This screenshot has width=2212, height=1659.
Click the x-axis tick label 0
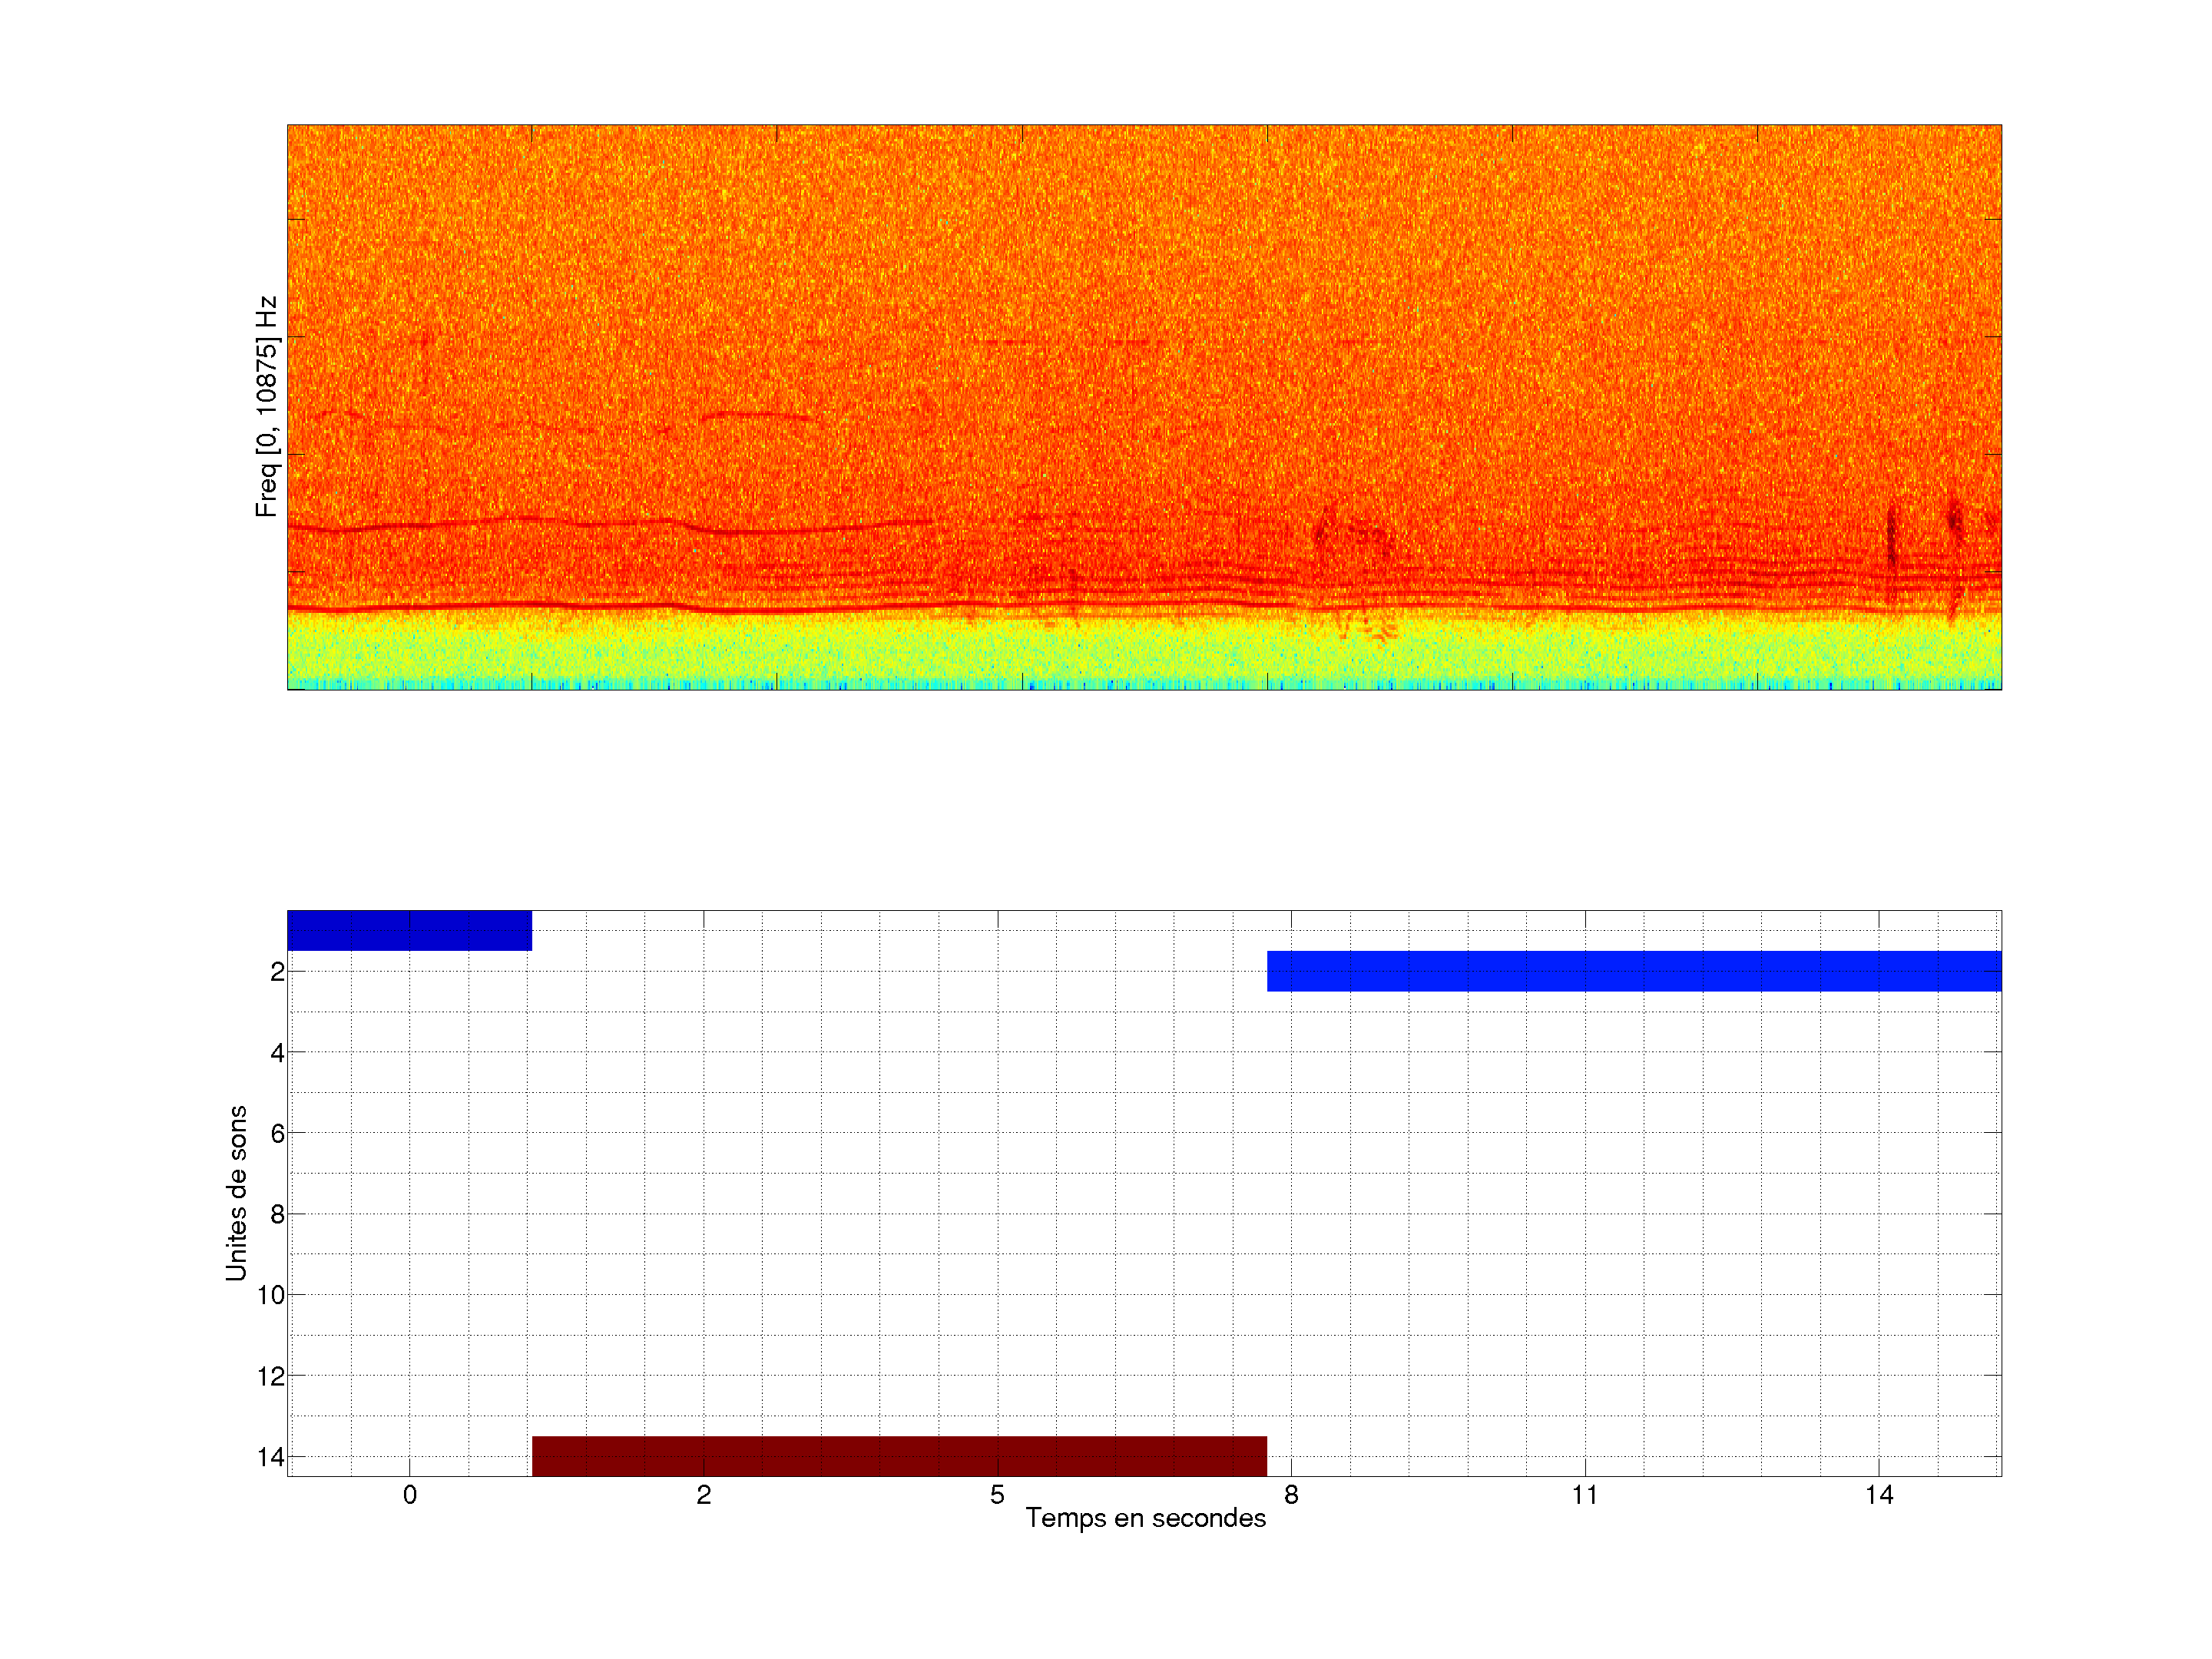[x=410, y=1495]
